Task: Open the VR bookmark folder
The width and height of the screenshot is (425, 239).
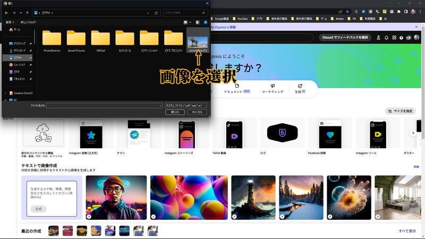Action: (x=352, y=19)
